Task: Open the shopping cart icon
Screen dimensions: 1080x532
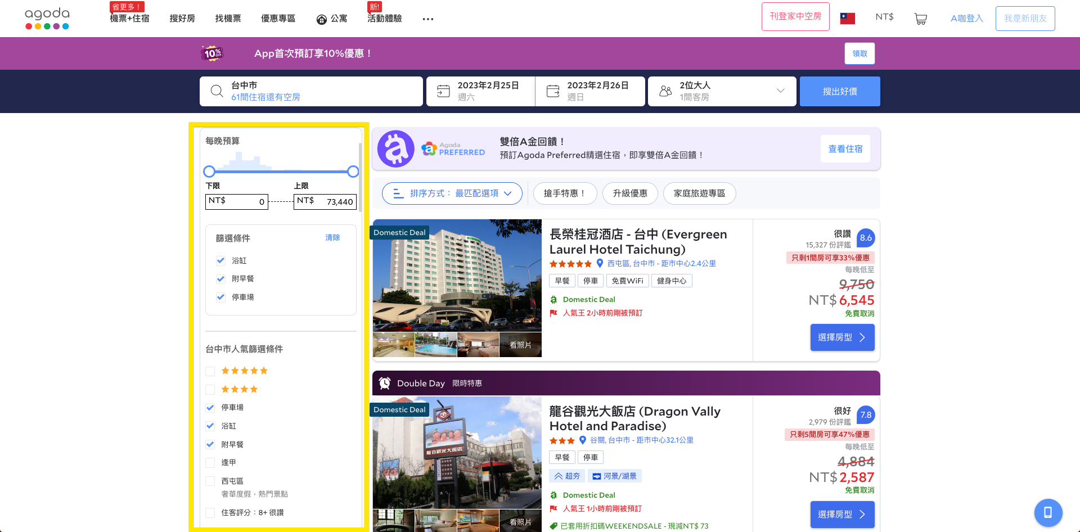Action: coord(921,19)
